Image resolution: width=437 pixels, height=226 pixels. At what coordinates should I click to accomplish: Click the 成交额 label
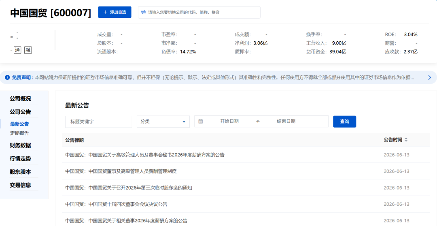point(243,34)
